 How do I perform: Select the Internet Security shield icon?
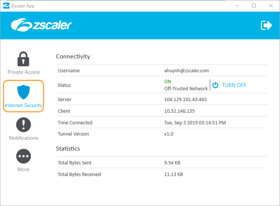(24, 92)
